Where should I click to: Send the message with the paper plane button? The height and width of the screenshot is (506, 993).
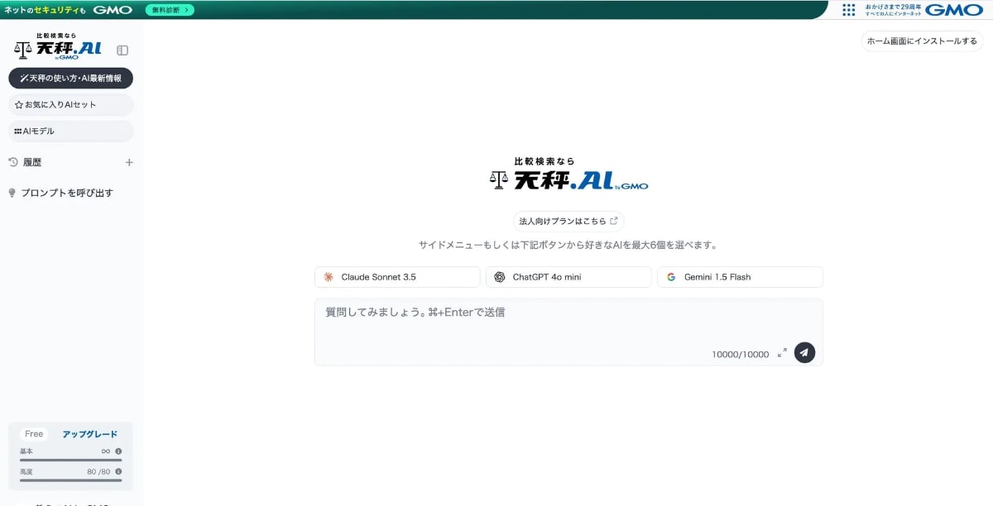pos(804,352)
